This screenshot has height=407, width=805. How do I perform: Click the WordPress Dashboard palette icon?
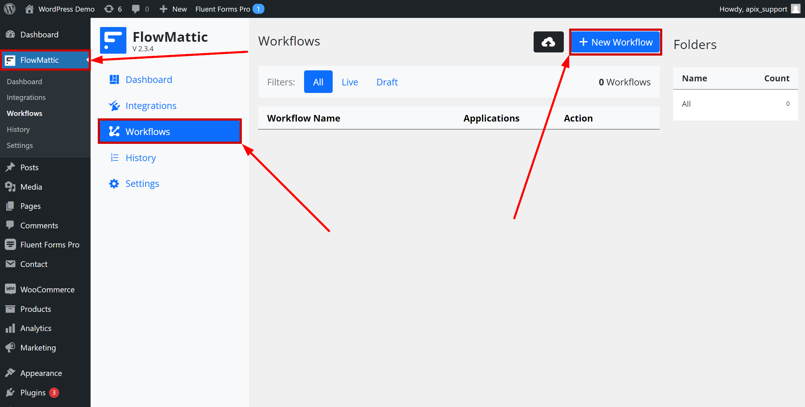[10, 34]
